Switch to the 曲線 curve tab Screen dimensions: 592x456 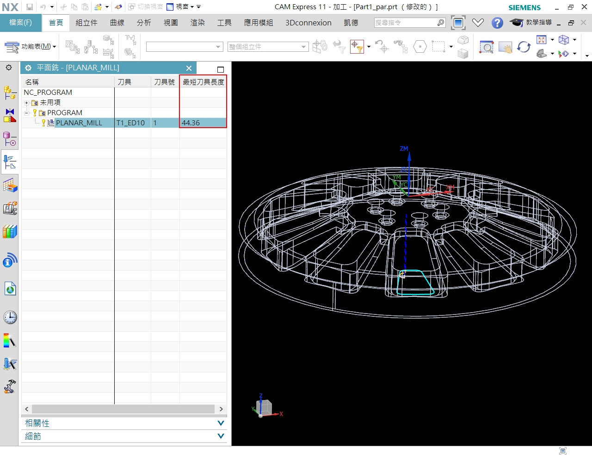(x=117, y=23)
